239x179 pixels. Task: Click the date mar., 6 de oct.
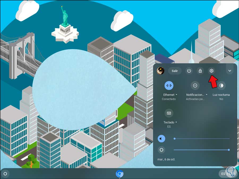point(166,160)
